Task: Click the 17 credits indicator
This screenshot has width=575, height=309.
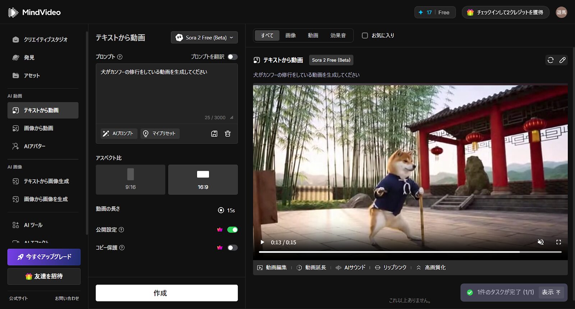Action: coord(425,13)
